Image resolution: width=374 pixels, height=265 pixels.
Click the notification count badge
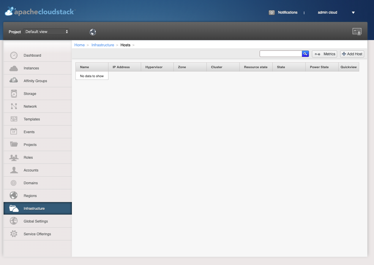pyautogui.click(x=272, y=13)
